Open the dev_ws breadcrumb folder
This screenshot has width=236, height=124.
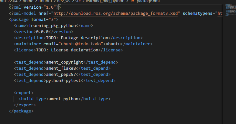point(64,1)
